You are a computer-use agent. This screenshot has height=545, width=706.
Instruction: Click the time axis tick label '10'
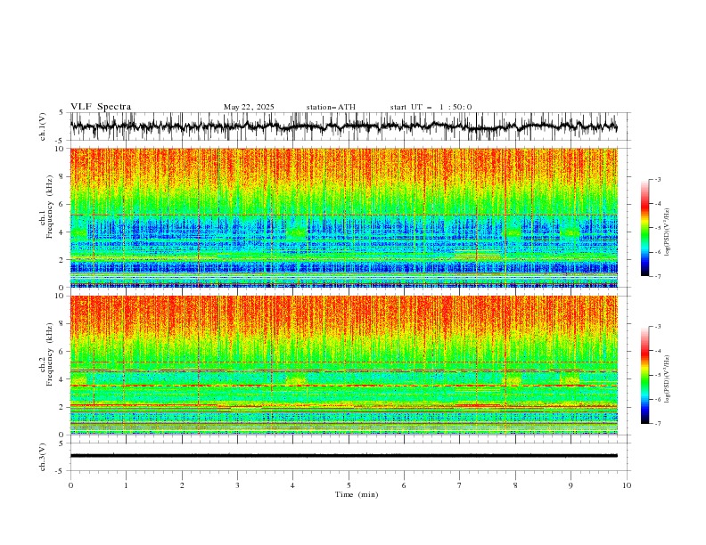[627, 485]
